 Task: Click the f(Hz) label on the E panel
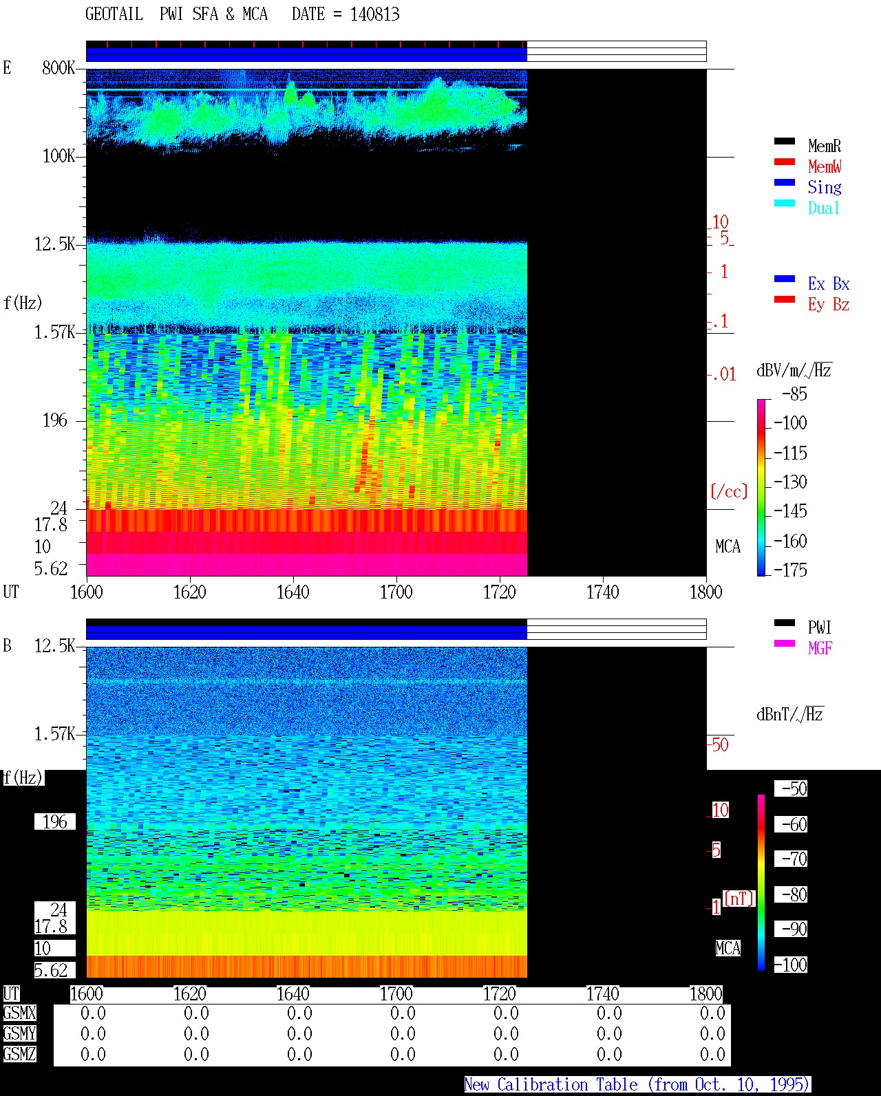[x=23, y=303]
